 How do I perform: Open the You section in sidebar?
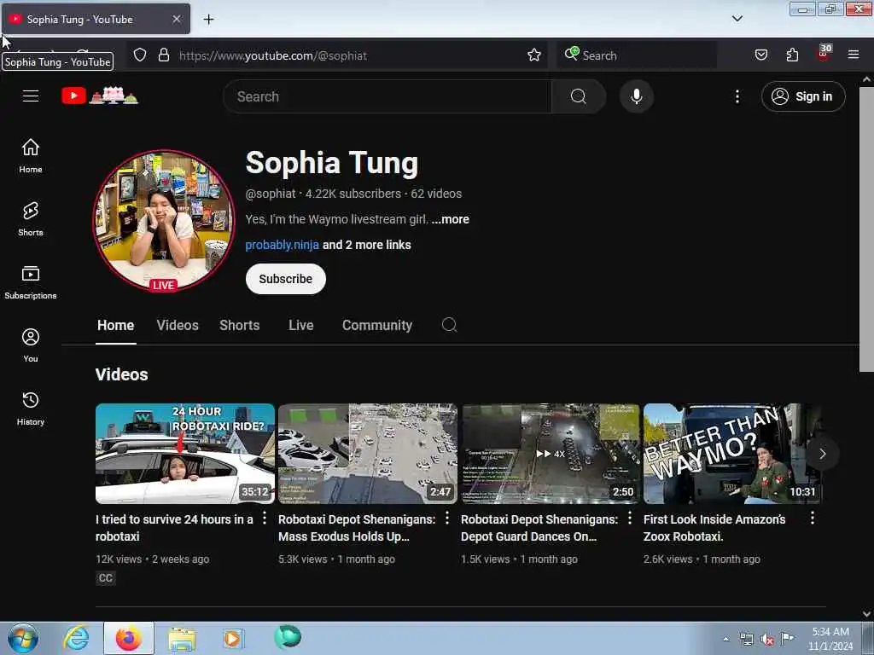31,345
